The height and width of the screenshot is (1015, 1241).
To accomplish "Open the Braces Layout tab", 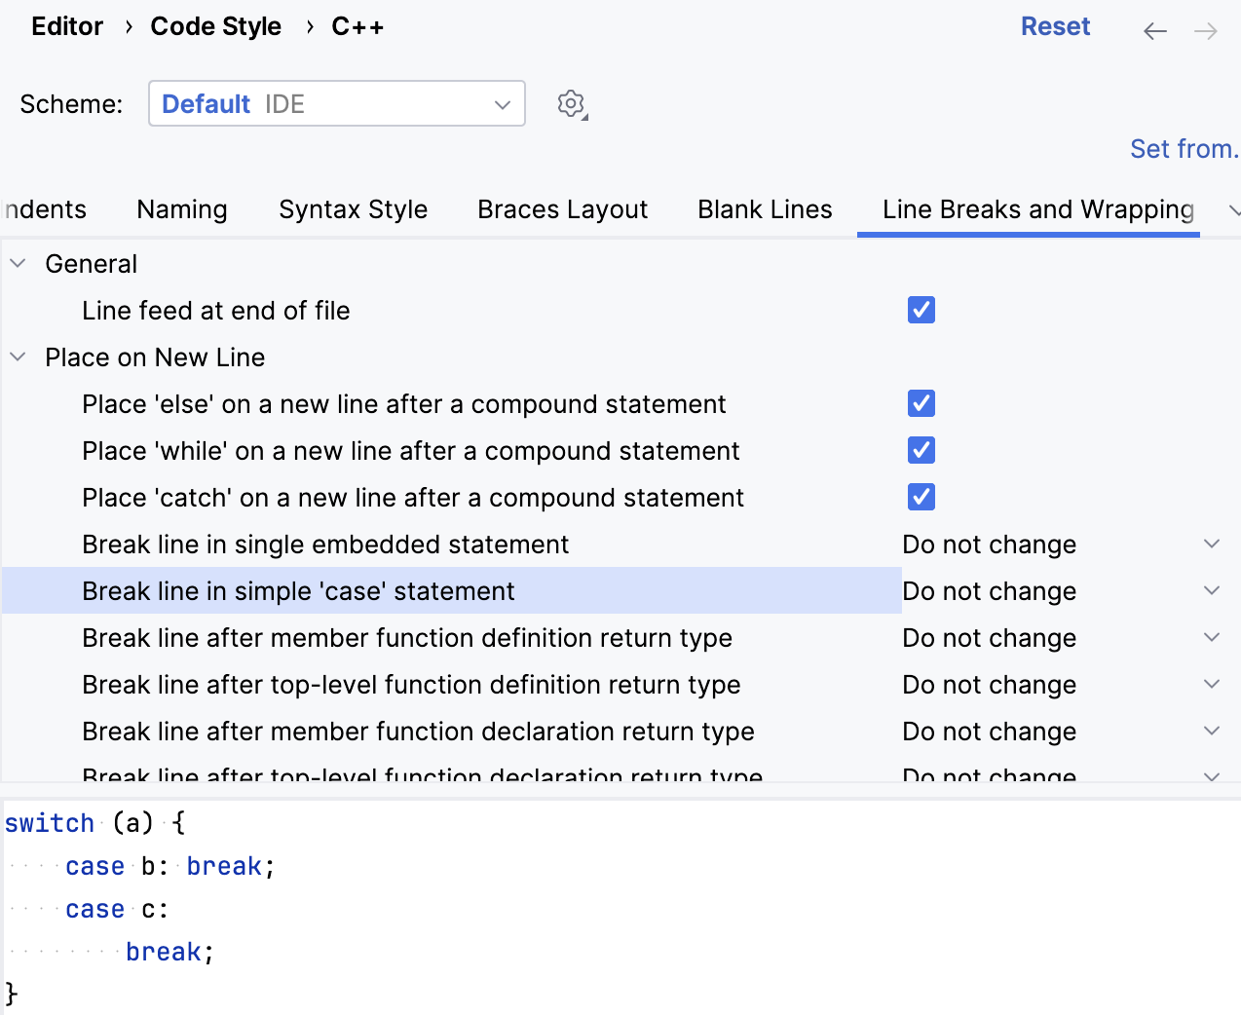I will (562, 208).
